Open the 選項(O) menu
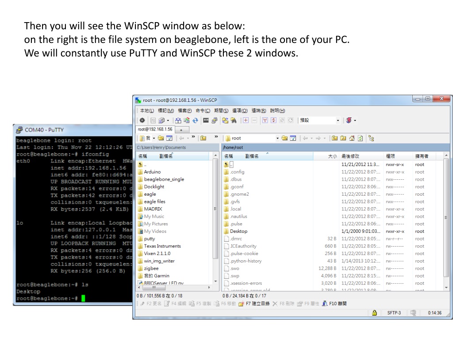The width and height of the screenshot is (453, 340). [240, 110]
